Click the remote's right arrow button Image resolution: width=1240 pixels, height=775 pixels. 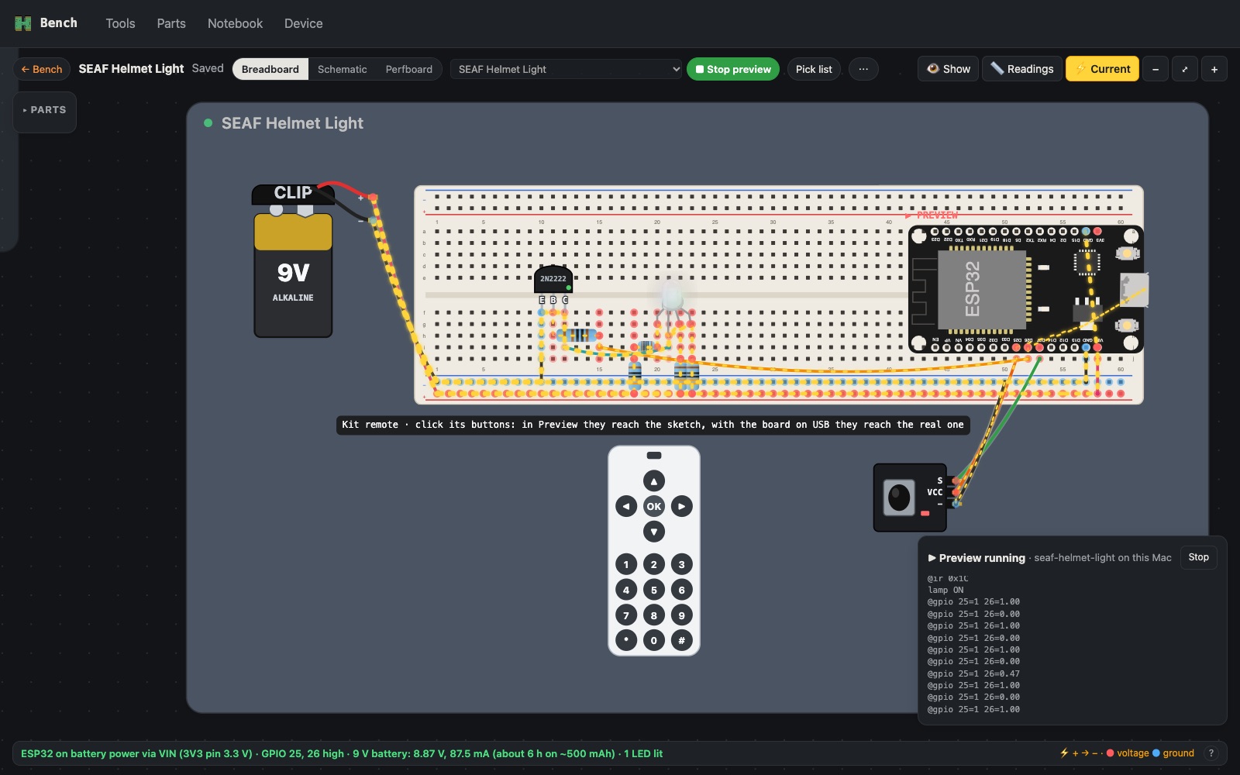tap(682, 506)
